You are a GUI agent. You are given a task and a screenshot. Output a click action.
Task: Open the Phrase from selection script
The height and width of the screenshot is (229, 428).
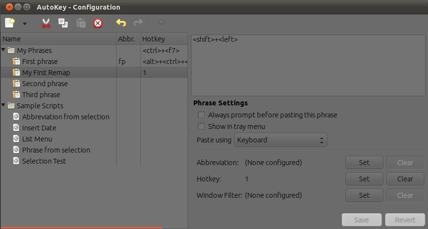(56, 150)
